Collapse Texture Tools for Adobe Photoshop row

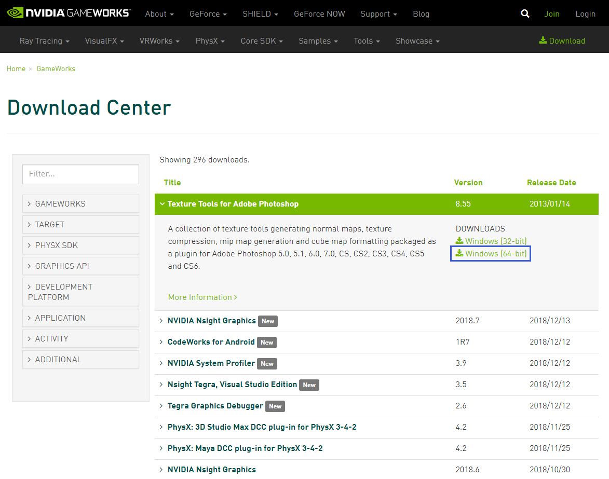coord(376,204)
